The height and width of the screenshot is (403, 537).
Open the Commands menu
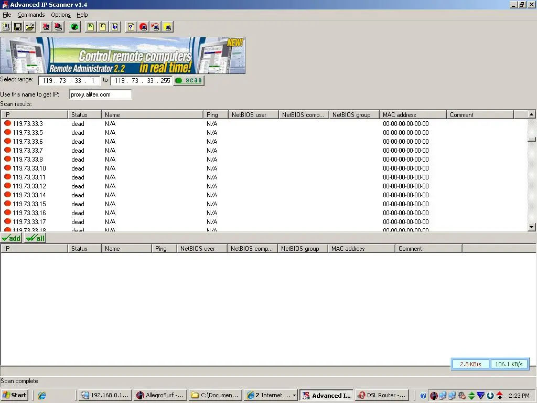[x=31, y=15]
